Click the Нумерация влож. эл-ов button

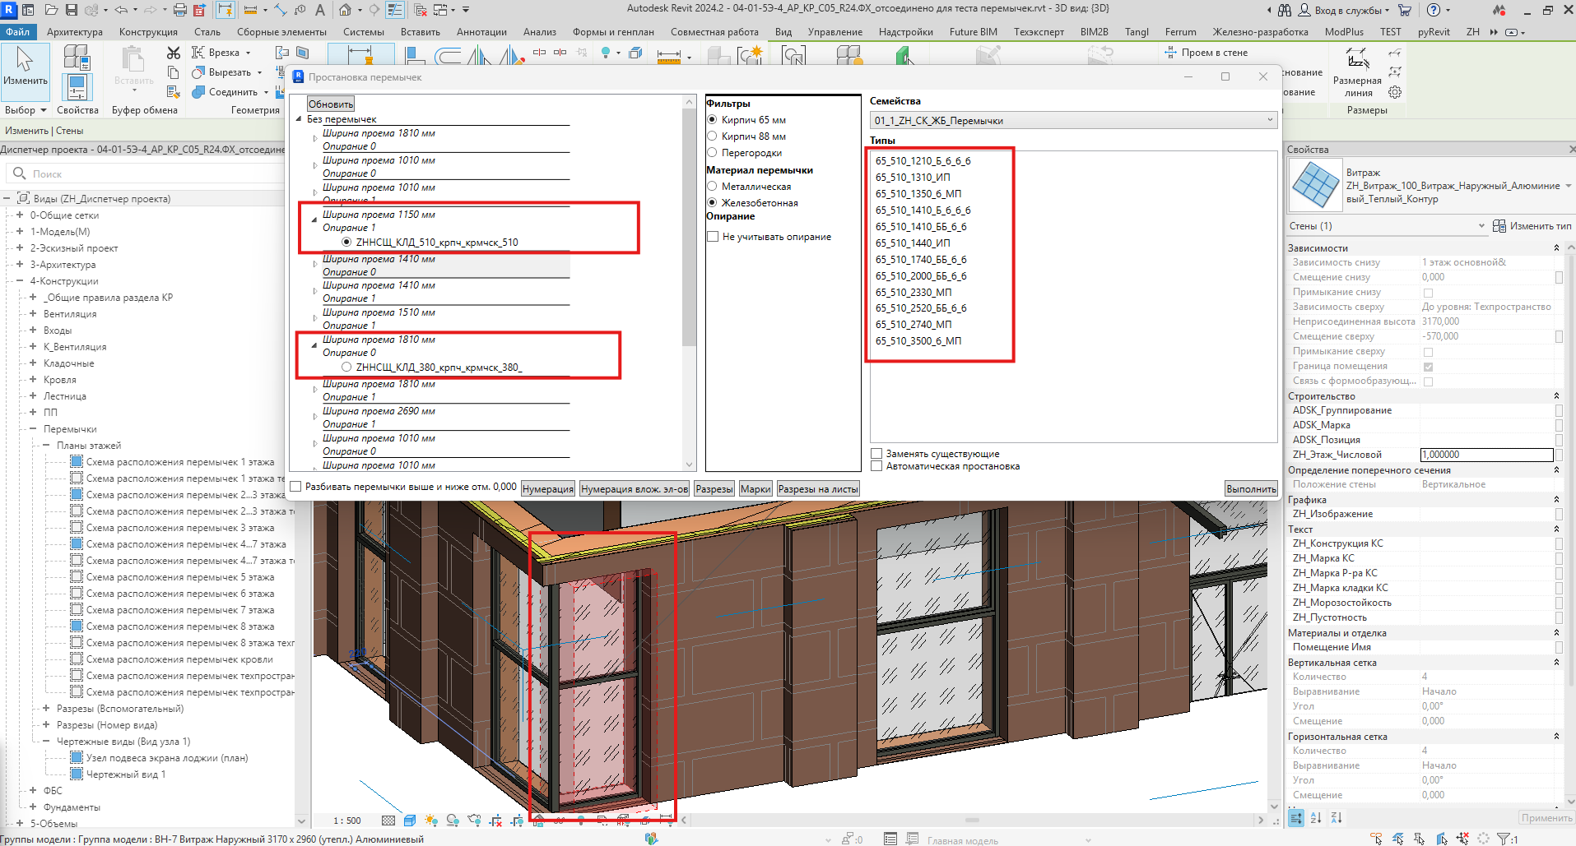click(x=635, y=489)
